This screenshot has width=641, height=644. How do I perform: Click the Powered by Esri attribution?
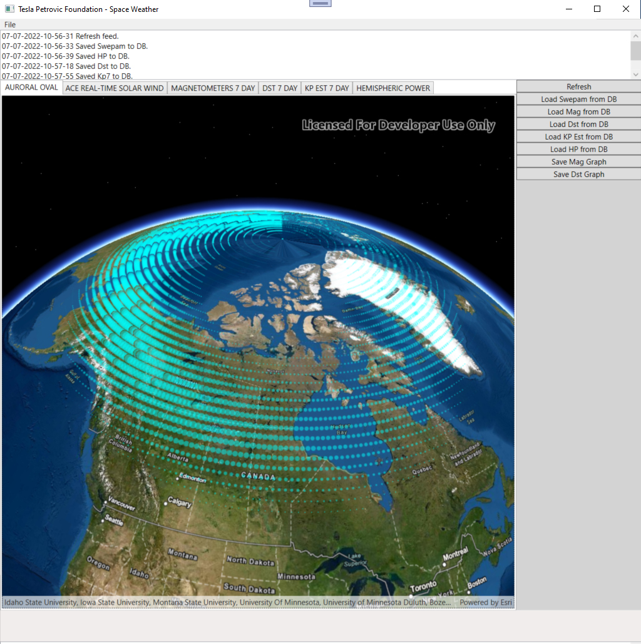486,602
